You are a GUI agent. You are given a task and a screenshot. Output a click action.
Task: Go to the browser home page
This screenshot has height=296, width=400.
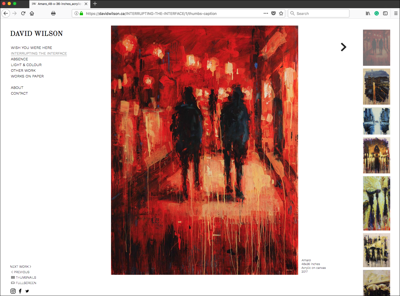32,13
